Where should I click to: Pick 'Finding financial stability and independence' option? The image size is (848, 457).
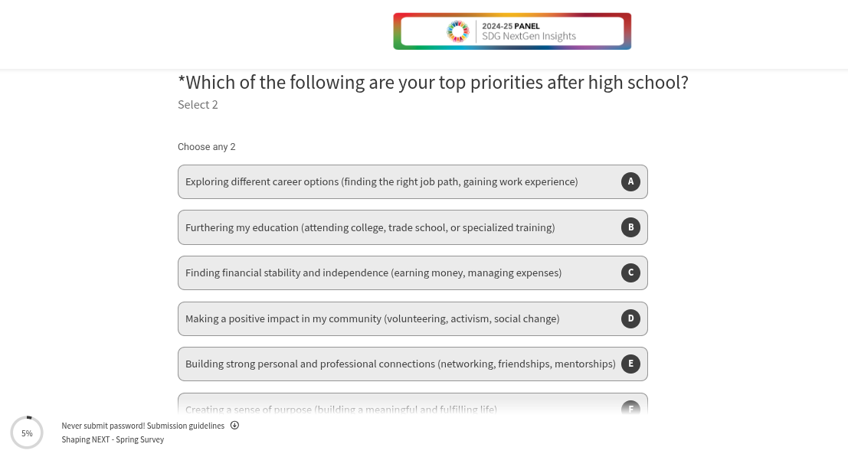(x=373, y=273)
